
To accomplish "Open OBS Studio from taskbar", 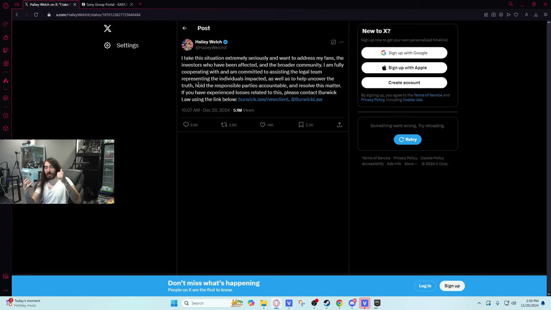I will pos(314,303).
